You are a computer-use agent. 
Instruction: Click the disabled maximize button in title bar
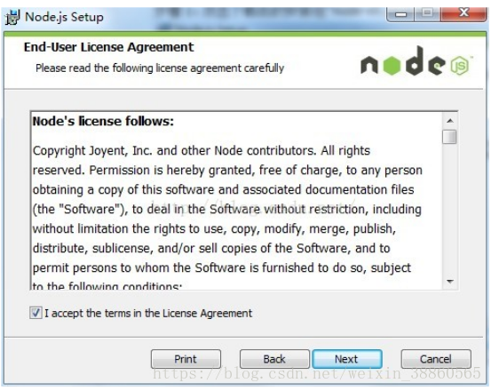[x=427, y=14]
